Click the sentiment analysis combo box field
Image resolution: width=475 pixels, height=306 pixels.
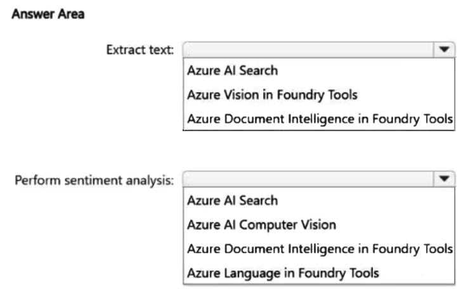point(319,179)
